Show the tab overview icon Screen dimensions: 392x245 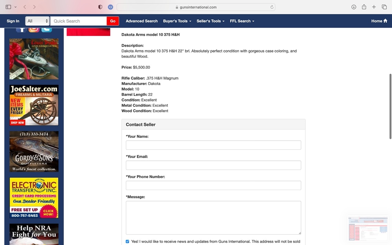(x=384, y=7)
